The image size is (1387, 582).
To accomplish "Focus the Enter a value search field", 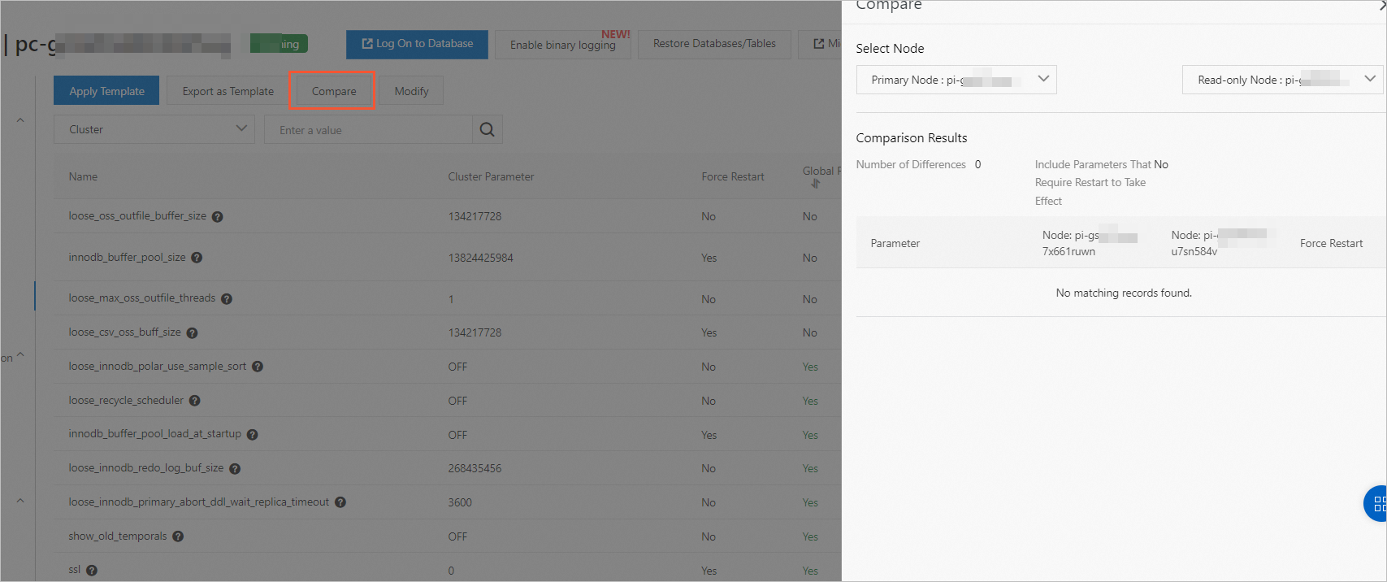I will point(368,130).
